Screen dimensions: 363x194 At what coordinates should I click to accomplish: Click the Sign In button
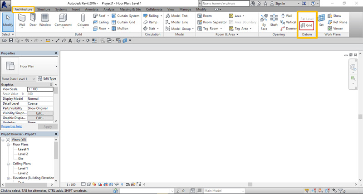(278, 4)
